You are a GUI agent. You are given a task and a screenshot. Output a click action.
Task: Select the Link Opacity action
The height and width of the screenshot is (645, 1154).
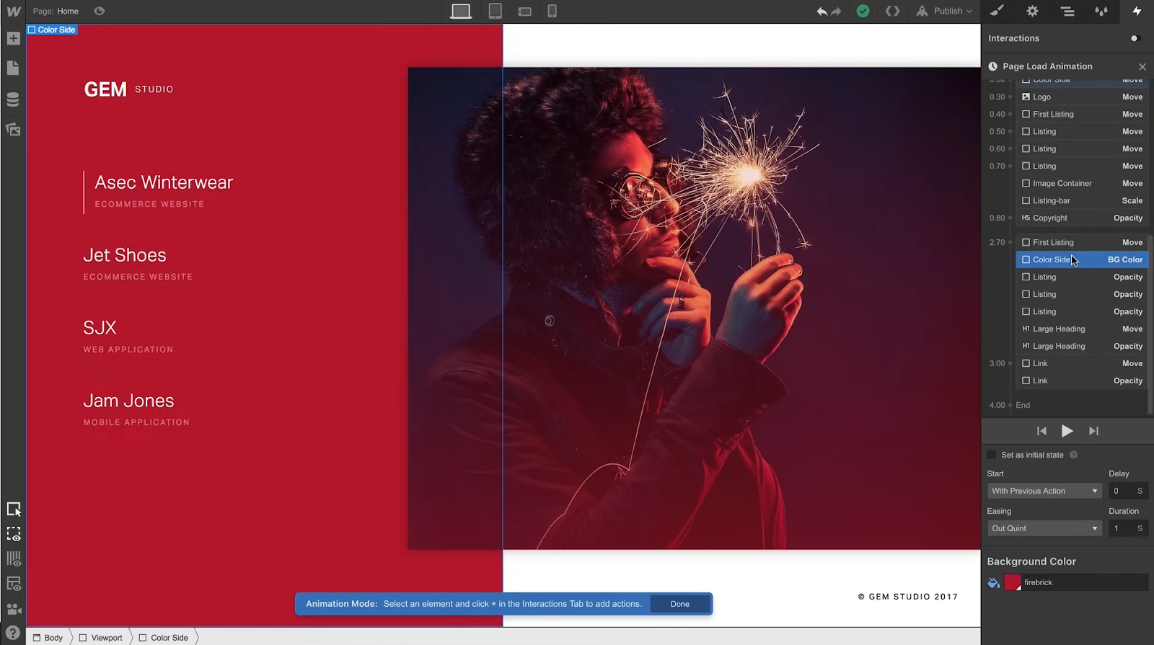point(1082,381)
